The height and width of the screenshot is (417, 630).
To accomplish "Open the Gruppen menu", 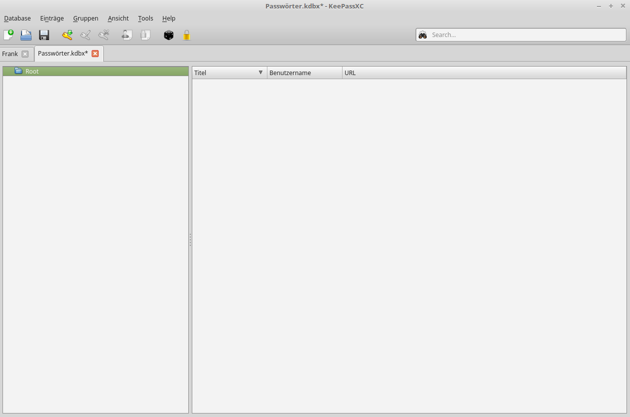I will (x=86, y=19).
